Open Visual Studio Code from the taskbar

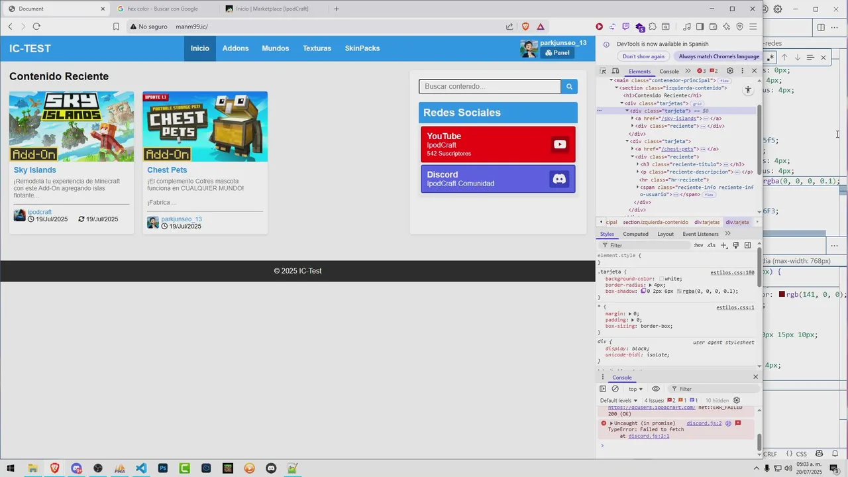[141, 468]
